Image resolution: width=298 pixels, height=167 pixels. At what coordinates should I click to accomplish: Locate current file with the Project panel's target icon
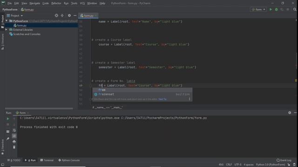coord(56,15)
